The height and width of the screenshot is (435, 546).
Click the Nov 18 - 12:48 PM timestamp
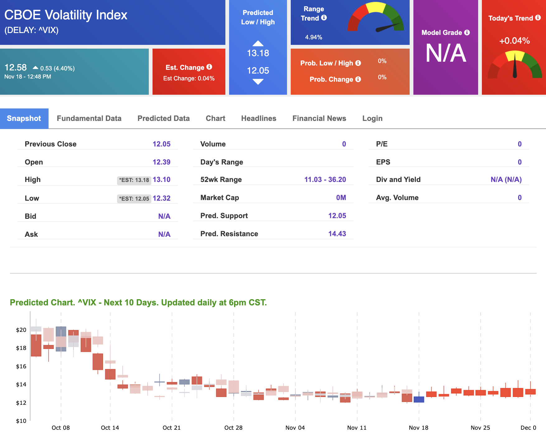(x=28, y=77)
